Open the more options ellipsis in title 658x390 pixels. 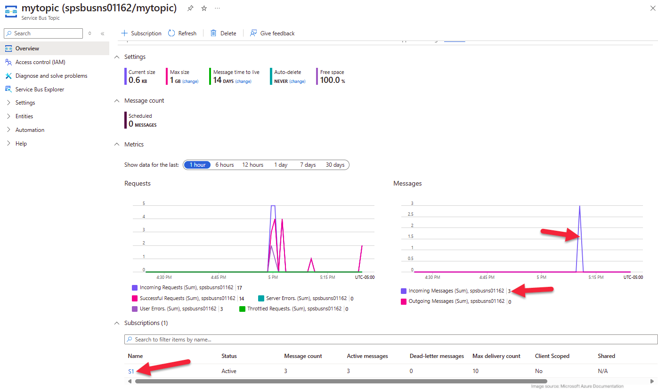pos(217,8)
